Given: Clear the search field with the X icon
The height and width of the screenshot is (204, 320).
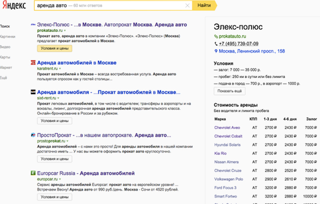Looking at the screenshot, I should point(187,5).
